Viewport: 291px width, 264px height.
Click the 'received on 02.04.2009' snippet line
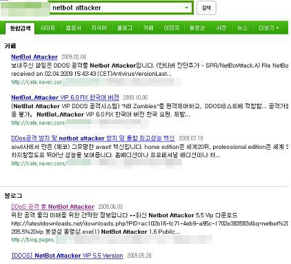(x=91, y=74)
